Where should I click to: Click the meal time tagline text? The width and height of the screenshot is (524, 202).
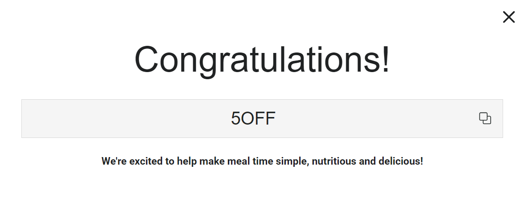point(262,161)
